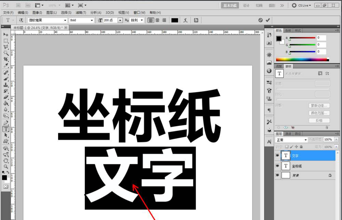The height and width of the screenshot is (220, 342).
Task: Activate the Eraser tool
Action: pos(5,97)
